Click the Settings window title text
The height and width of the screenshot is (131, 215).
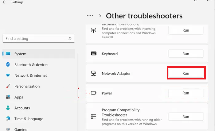tap(18, 2)
